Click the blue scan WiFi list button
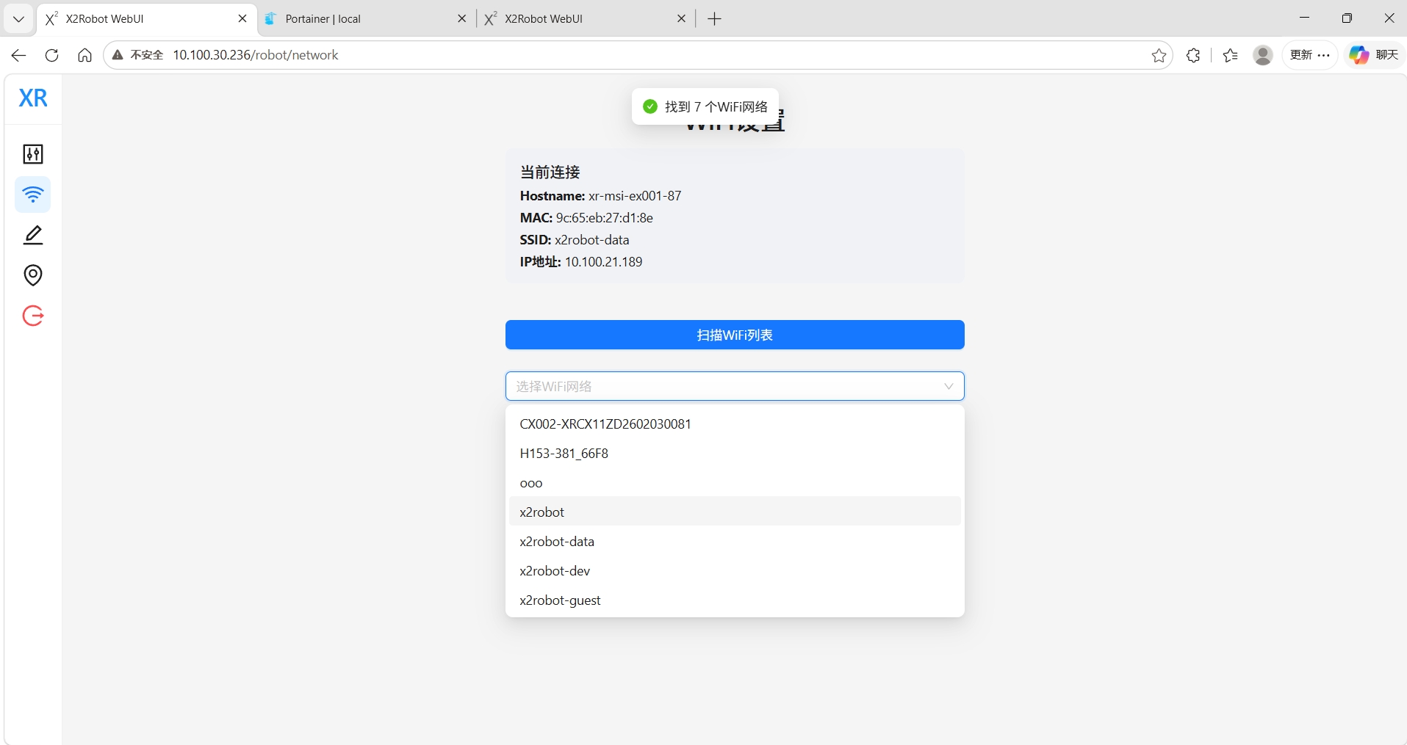 pos(735,335)
